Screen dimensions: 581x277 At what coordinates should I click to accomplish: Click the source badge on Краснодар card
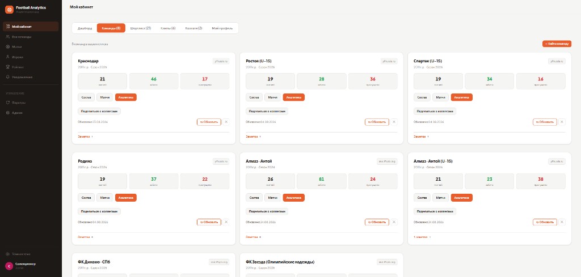[x=221, y=61]
